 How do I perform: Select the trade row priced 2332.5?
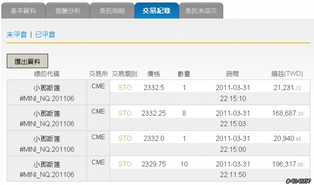coord(158,92)
